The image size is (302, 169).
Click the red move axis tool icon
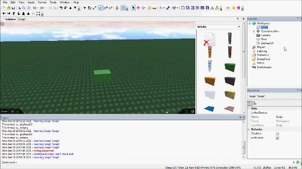point(138,8)
